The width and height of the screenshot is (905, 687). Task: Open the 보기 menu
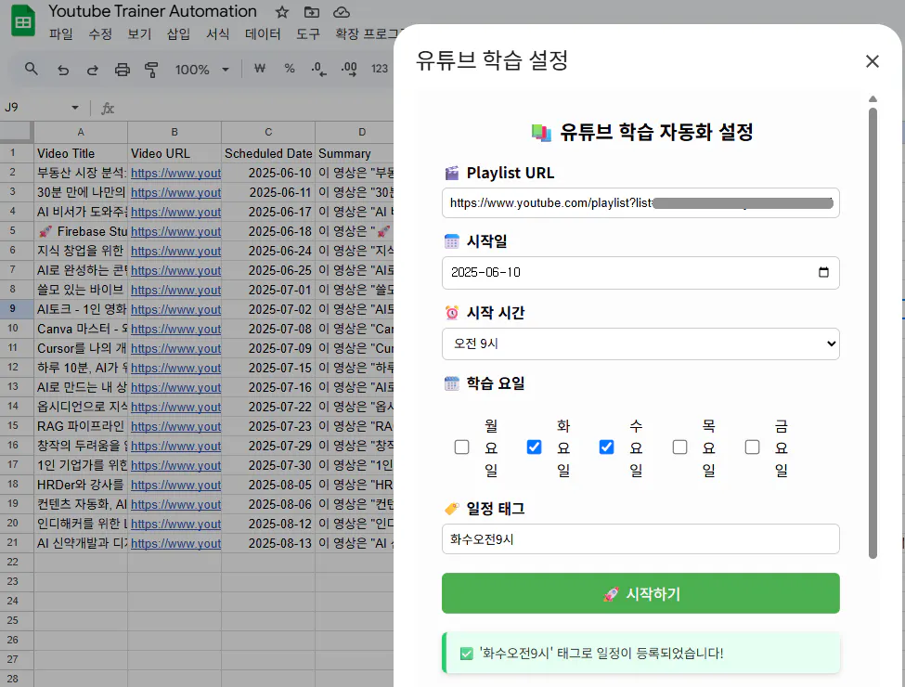139,34
